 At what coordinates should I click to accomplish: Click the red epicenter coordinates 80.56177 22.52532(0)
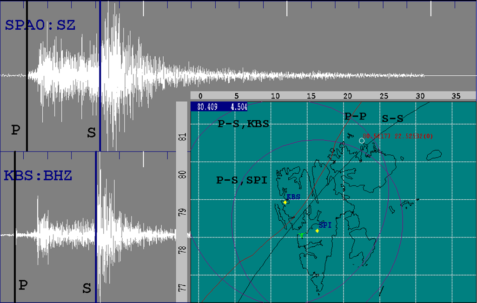[398, 136]
